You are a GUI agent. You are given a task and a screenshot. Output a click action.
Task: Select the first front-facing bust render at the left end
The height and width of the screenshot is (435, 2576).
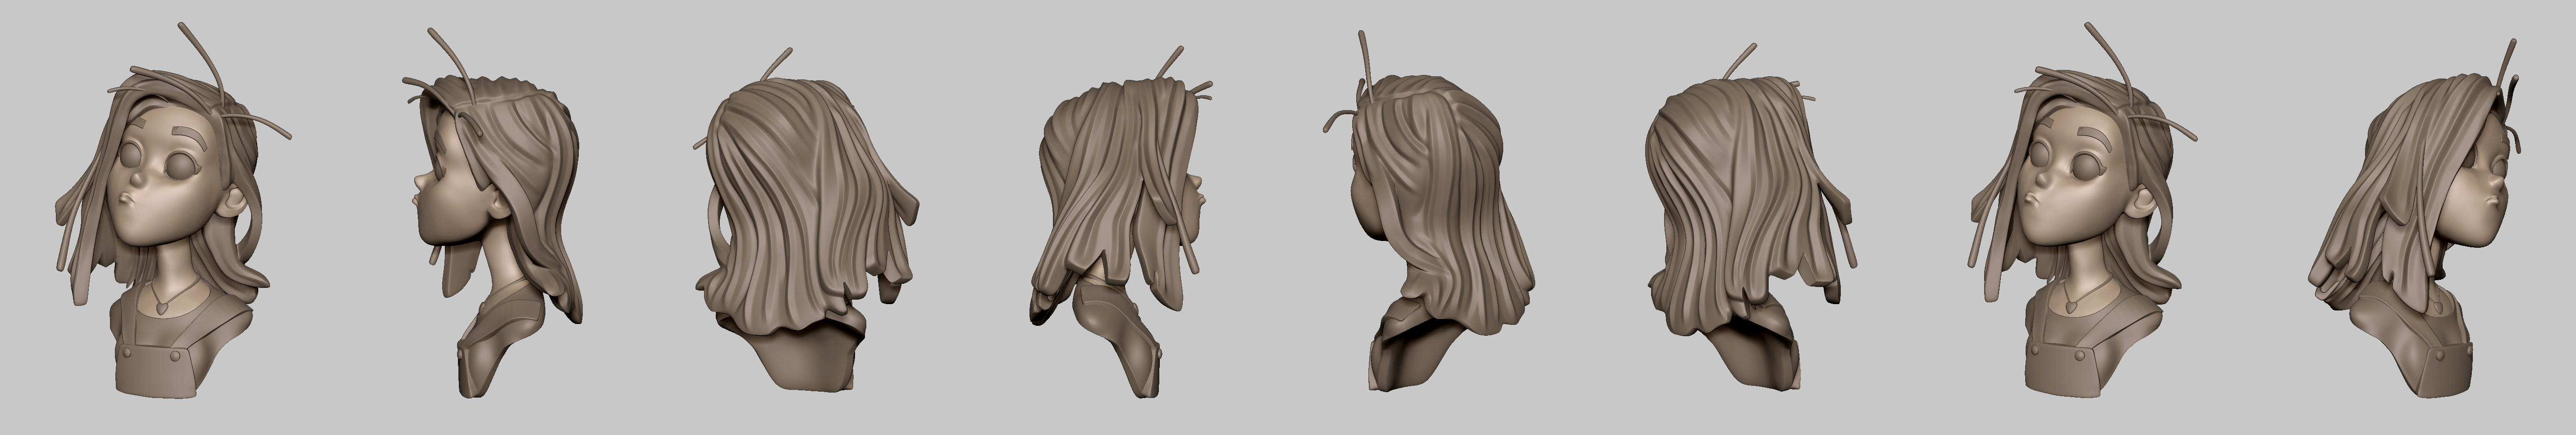174,210
